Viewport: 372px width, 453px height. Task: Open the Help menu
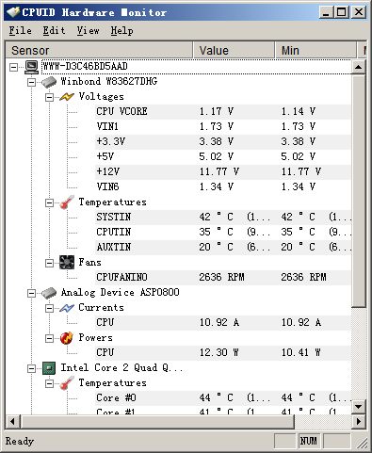click(121, 30)
